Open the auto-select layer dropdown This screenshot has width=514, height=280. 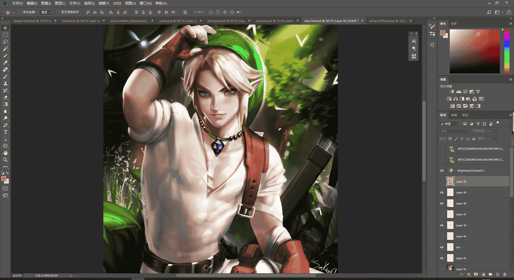[46, 12]
